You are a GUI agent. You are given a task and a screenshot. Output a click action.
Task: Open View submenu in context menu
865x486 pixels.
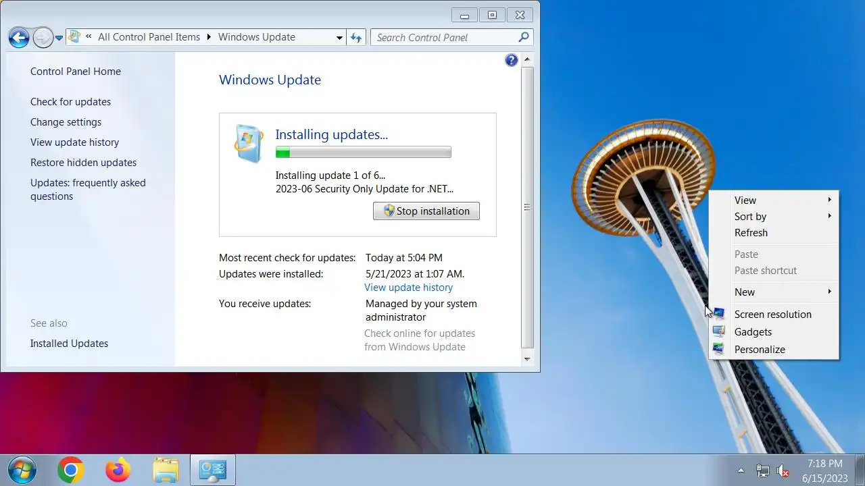click(774, 200)
